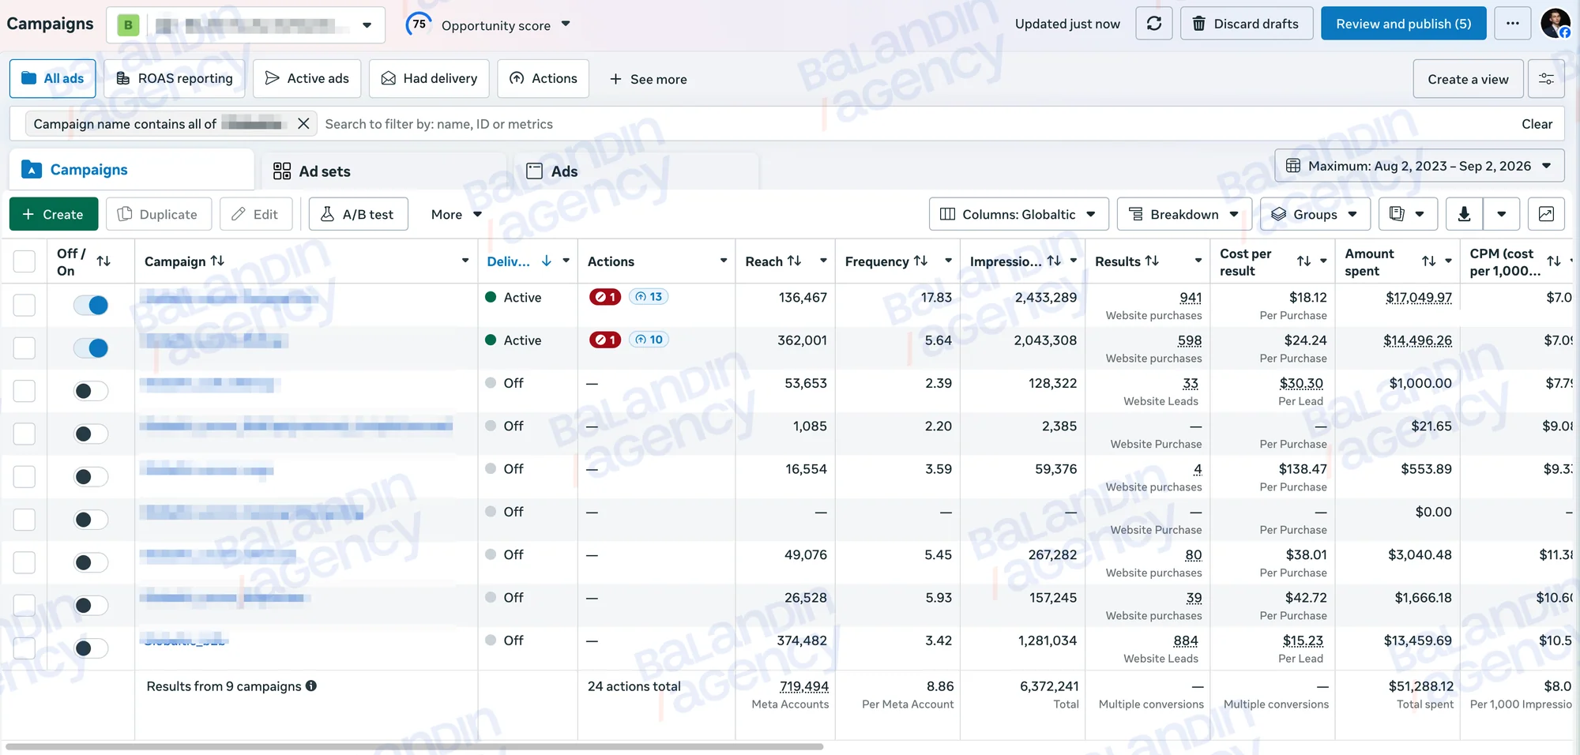Sort by the Reach column arrows
Viewport: 1580px width, 755px height.
(794, 261)
